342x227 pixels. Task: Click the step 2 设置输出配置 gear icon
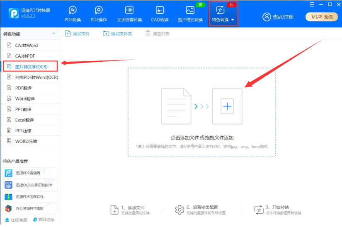click(179, 210)
